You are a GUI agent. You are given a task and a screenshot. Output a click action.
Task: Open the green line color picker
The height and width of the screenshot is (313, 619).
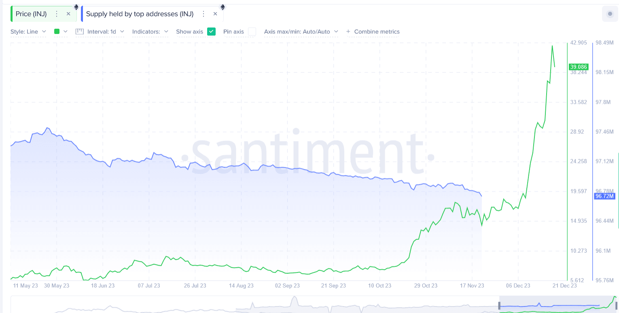(x=61, y=32)
